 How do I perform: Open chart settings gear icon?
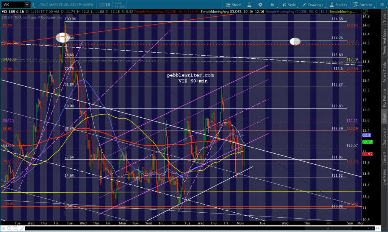point(260,5)
